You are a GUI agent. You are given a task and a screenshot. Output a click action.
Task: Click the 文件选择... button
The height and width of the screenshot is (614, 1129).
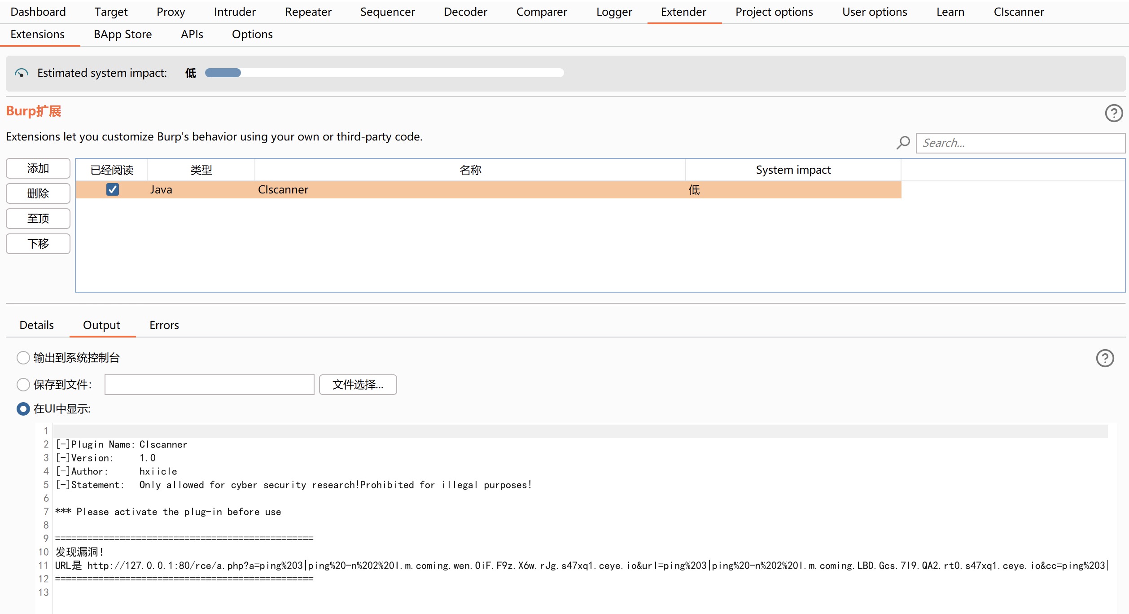click(x=358, y=385)
